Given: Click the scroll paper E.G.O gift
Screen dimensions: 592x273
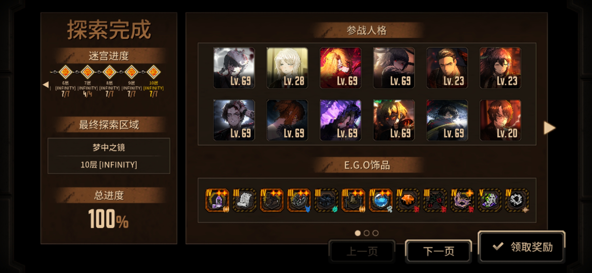Looking at the screenshot, I should tap(244, 200).
